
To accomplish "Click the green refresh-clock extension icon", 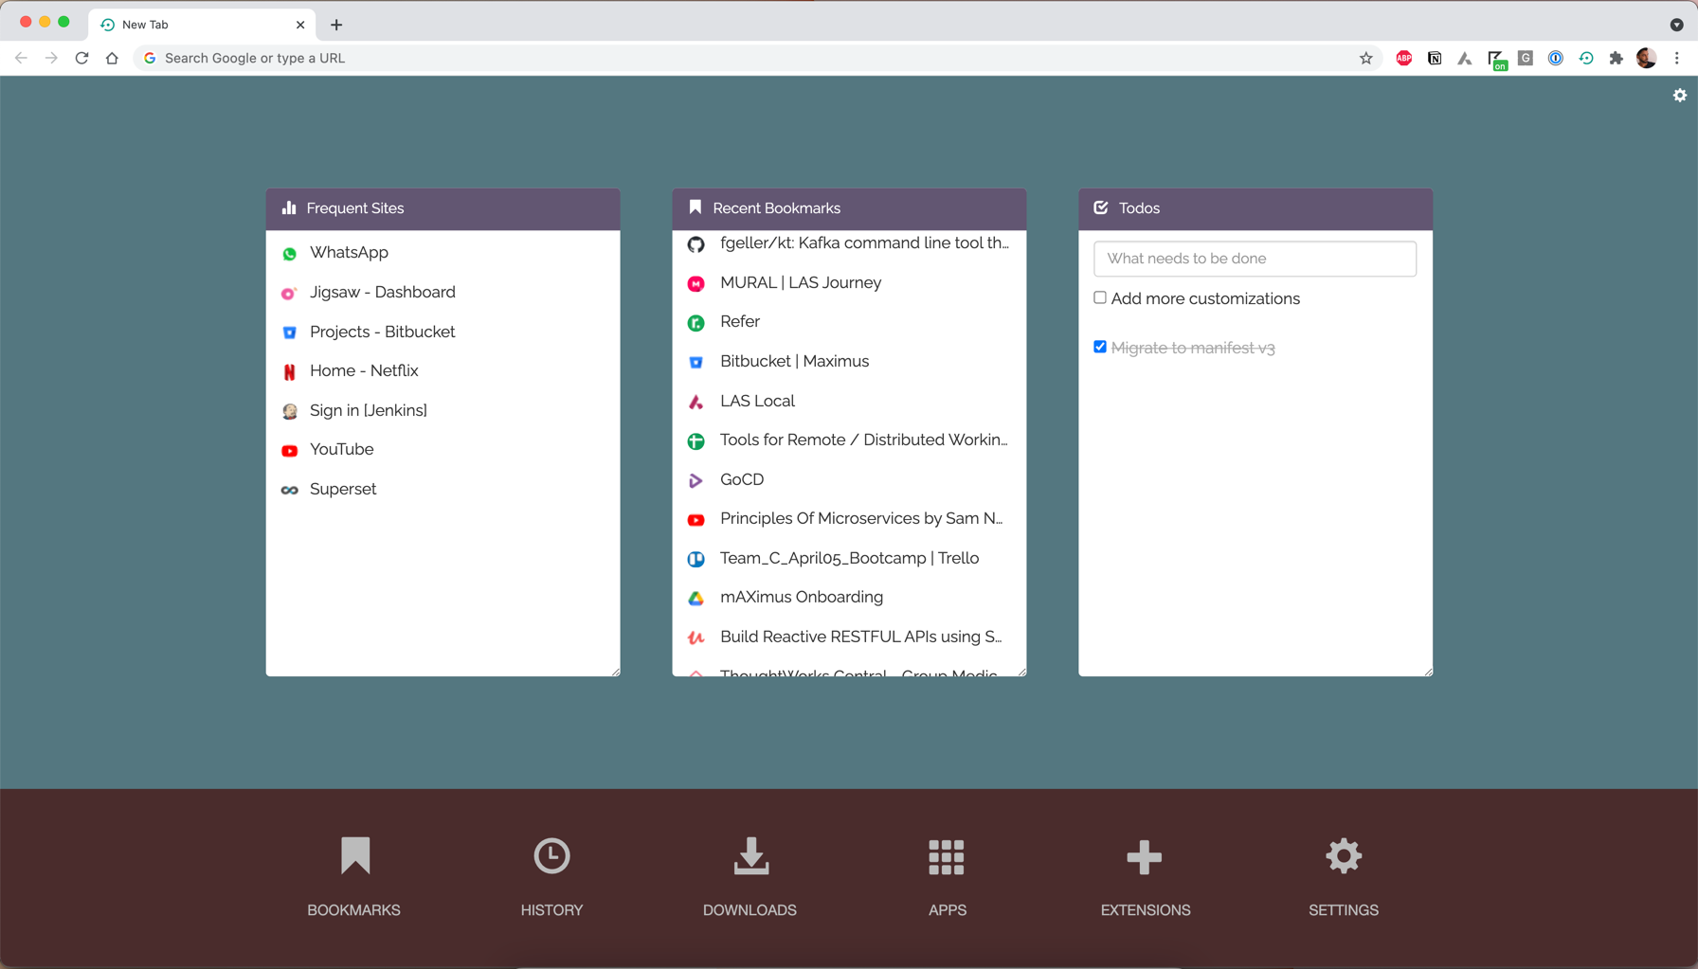I will (x=1586, y=59).
